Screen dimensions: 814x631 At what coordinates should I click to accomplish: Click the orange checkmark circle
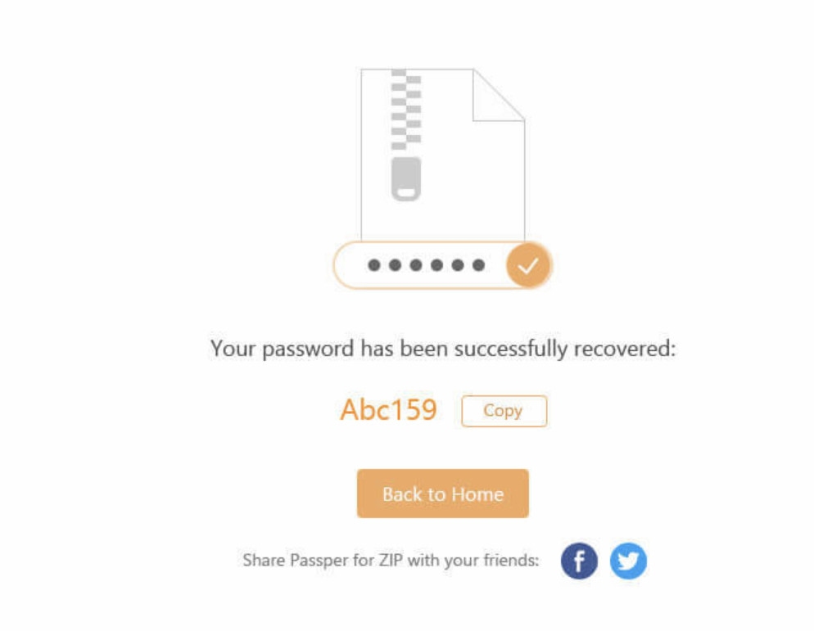tap(528, 266)
